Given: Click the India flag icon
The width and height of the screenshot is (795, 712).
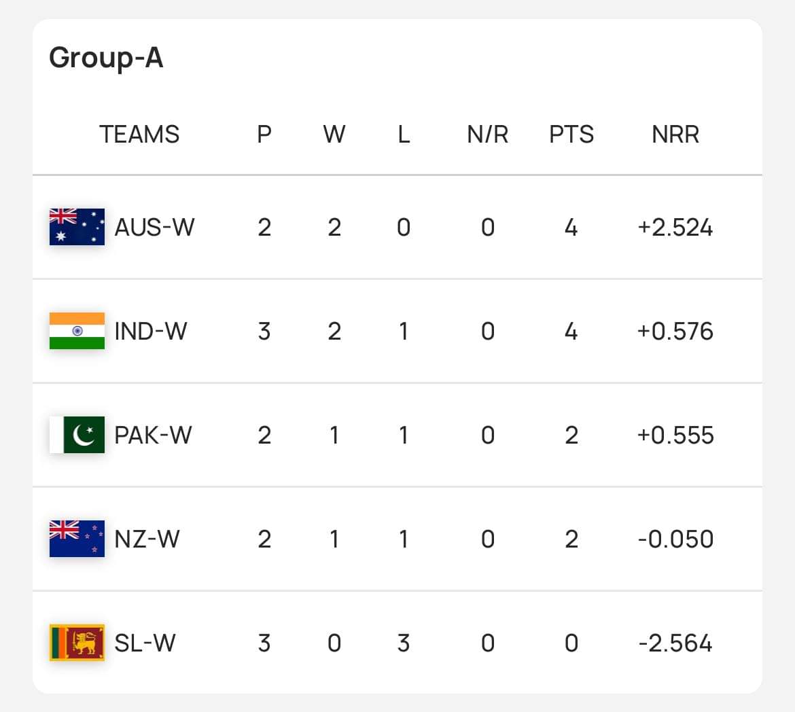Looking at the screenshot, I should 77,331.
